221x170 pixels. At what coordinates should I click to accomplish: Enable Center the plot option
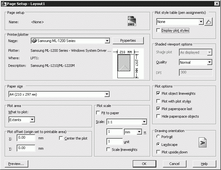61,138
